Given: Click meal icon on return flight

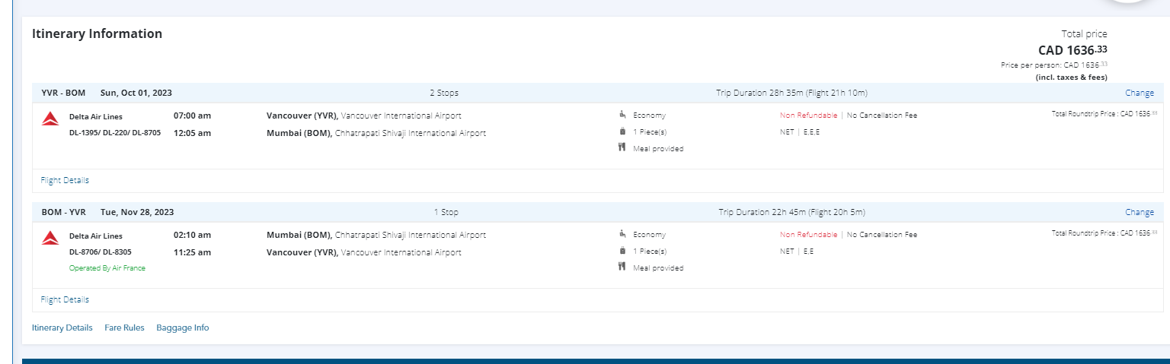Looking at the screenshot, I should point(622,267).
